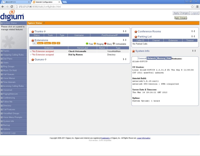Image resolution: width=200 pixels, height=156 pixels.
Task: Open Trunks in the sidebar
Action: point(13,51)
